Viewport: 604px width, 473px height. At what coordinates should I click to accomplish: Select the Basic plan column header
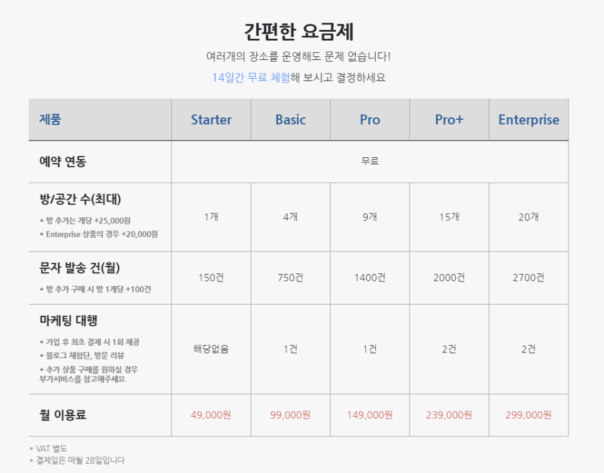(x=291, y=120)
